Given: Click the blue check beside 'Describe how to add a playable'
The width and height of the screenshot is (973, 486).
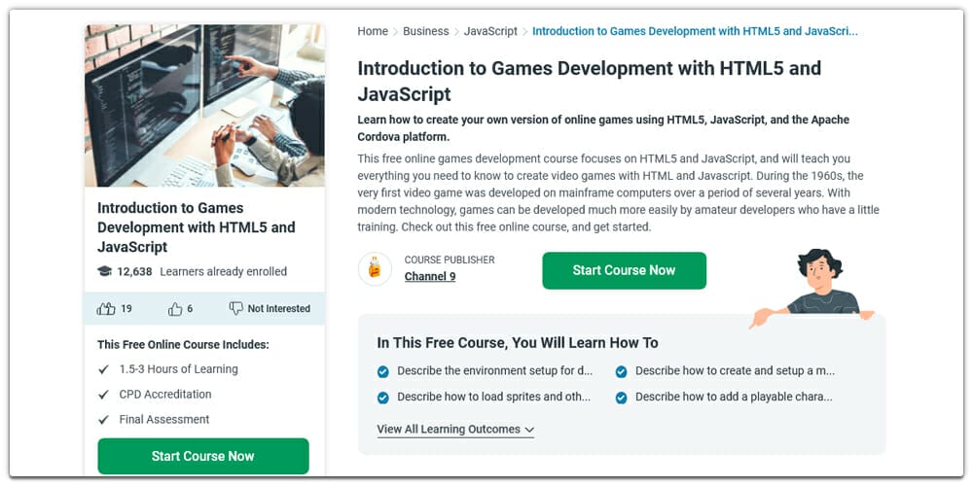Looking at the screenshot, I should pyautogui.click(x=621, y=398).
